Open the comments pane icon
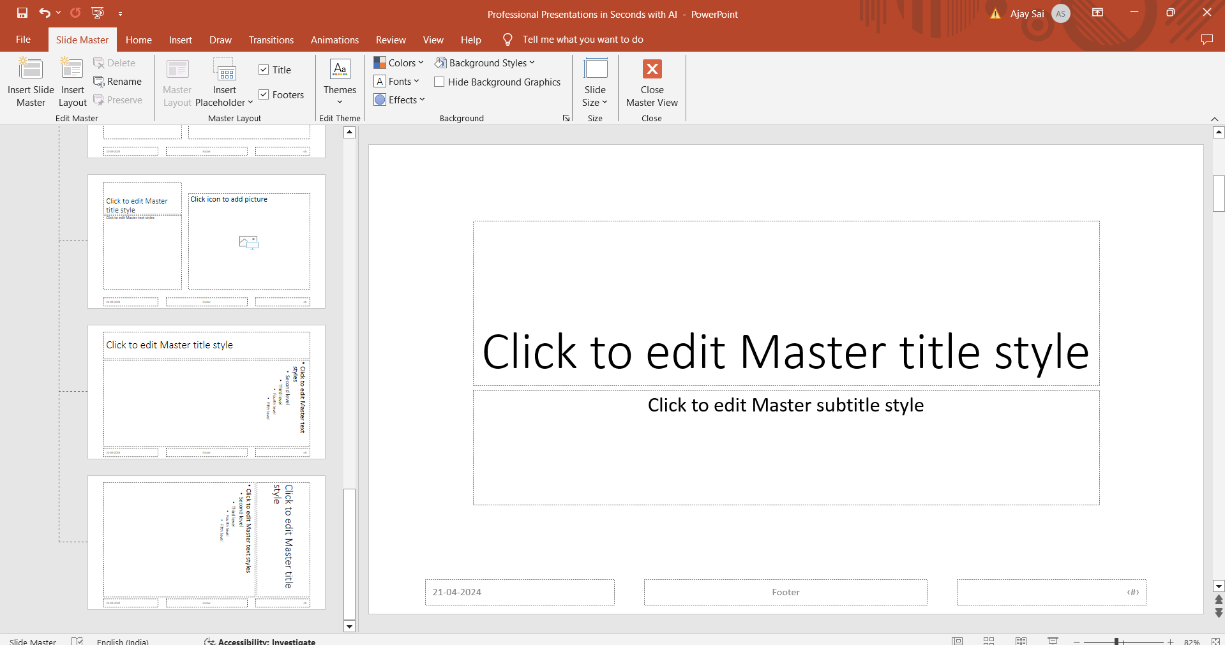Viewport: 1225px width, 645px height. click(x=1206, y=40)
